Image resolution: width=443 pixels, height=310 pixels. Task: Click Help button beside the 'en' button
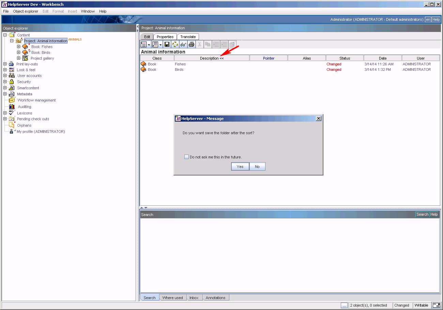[436, 19]
